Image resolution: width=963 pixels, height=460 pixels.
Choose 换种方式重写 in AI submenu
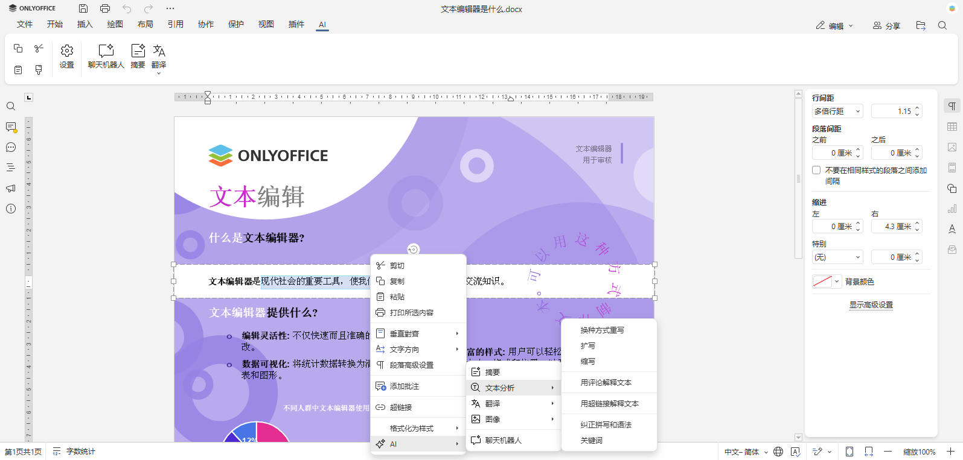click(609, 330)
